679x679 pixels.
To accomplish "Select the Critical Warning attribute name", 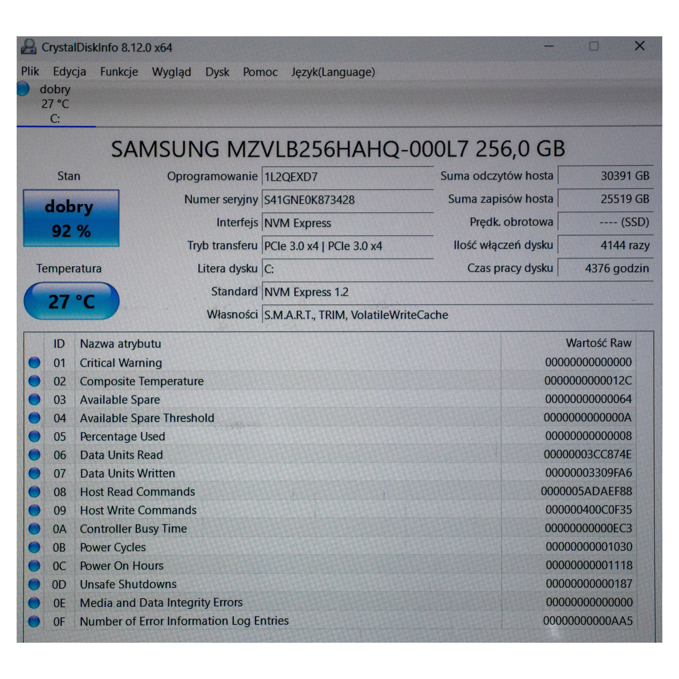I will [x=121, y=363].
